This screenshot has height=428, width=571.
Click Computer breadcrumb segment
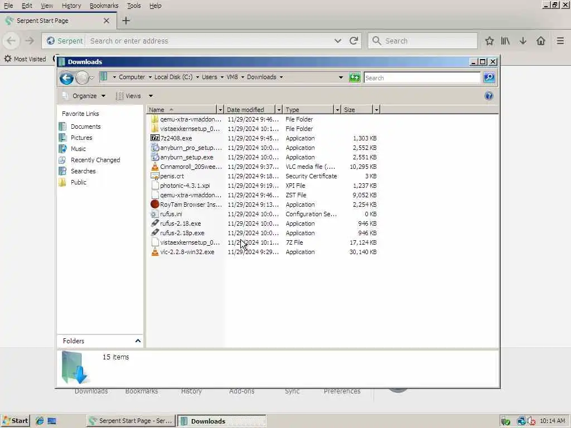point(132,77)
